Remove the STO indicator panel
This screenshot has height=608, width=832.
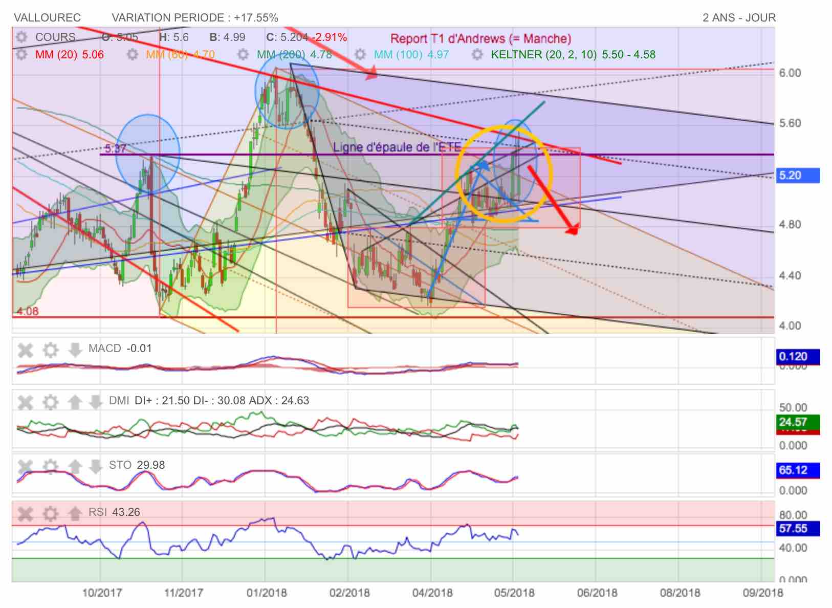pyautogui.click(x=25, y=466)
